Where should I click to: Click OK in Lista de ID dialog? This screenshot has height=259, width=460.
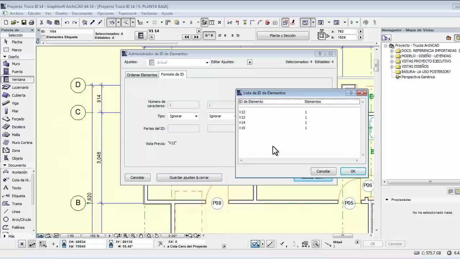tap(353, 171)
